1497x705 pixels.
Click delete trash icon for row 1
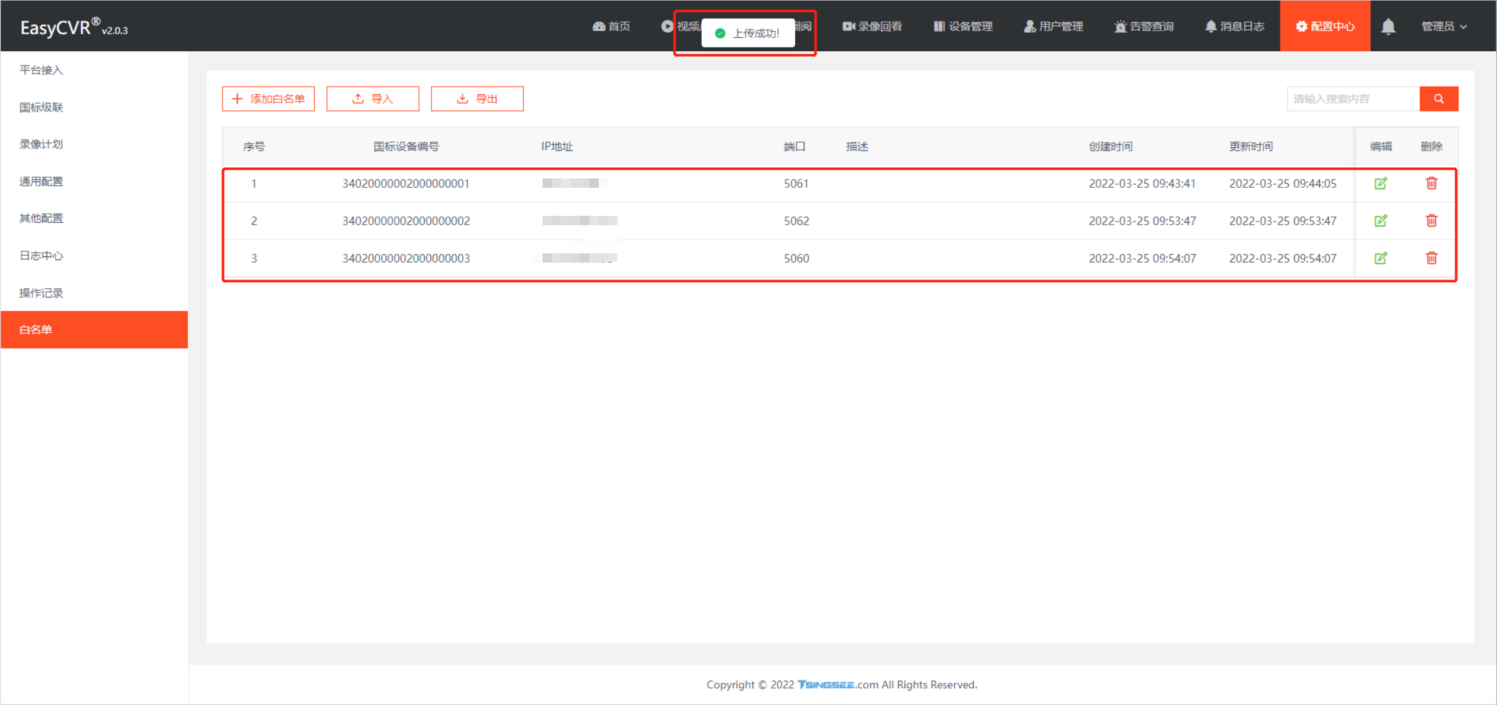click(x=1432, y=183)
